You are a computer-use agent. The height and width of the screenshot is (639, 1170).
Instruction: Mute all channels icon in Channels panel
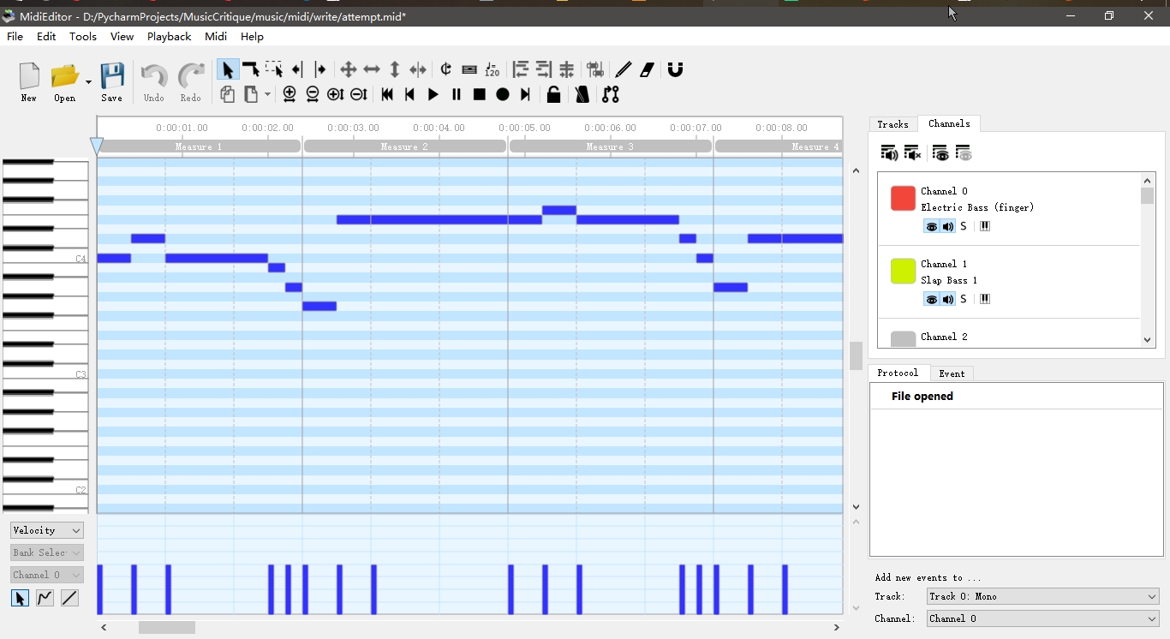pyautogui.click(x=913, y=153)
